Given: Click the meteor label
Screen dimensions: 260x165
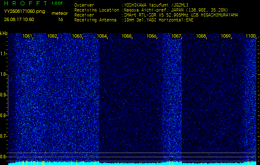Looking at the screenshot, I should tap(60, 14).
